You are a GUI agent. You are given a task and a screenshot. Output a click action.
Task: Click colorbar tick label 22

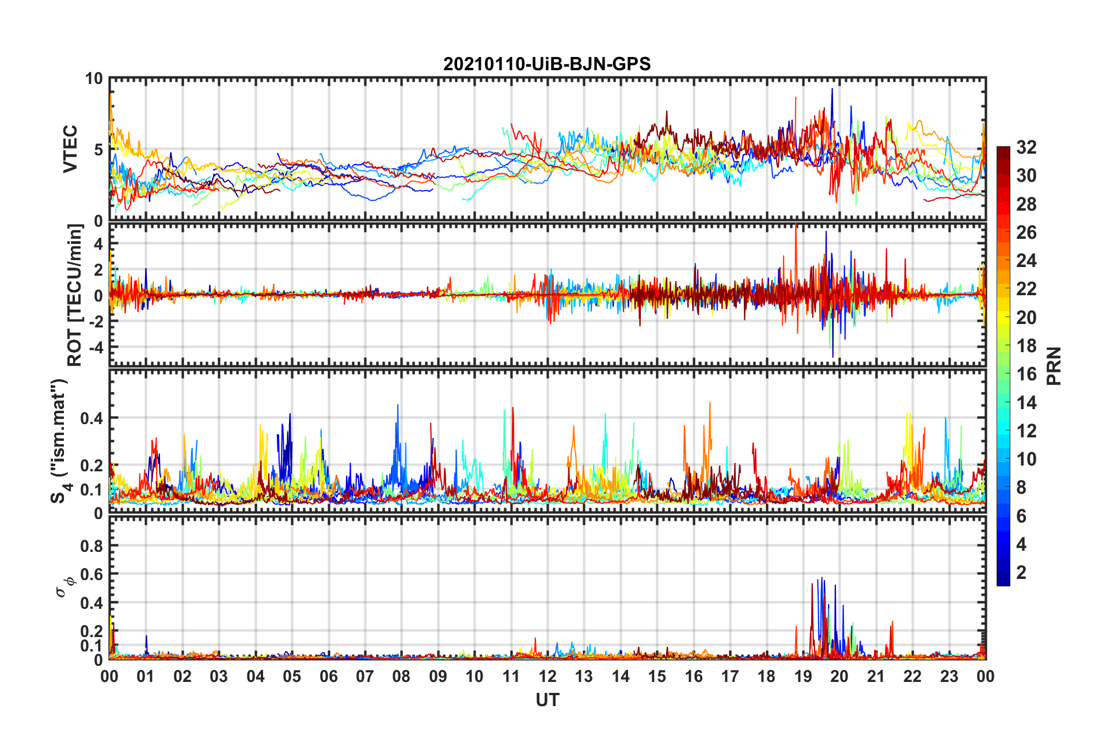pyautogui.click(x=1026, y=289)
